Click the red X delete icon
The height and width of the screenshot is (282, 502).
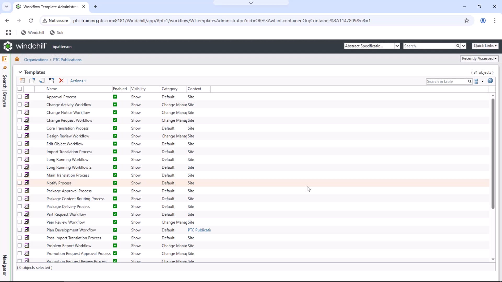click(61, 81)
